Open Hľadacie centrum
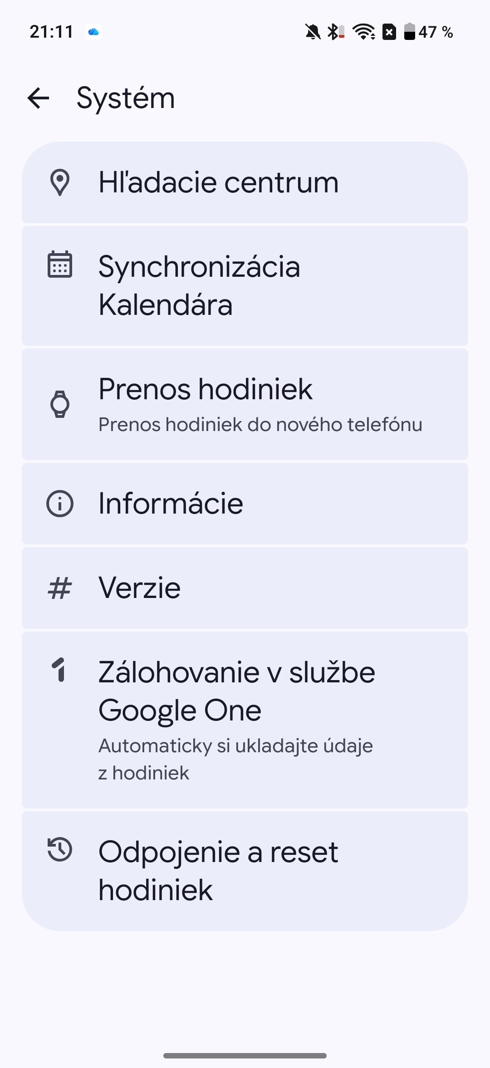The width and height of the screenshot is (490, 1068). pos(245,182)
